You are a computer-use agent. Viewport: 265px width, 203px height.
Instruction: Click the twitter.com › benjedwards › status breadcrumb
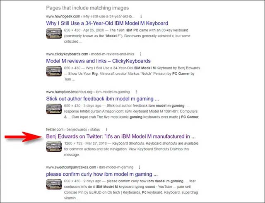coord(73,129)
